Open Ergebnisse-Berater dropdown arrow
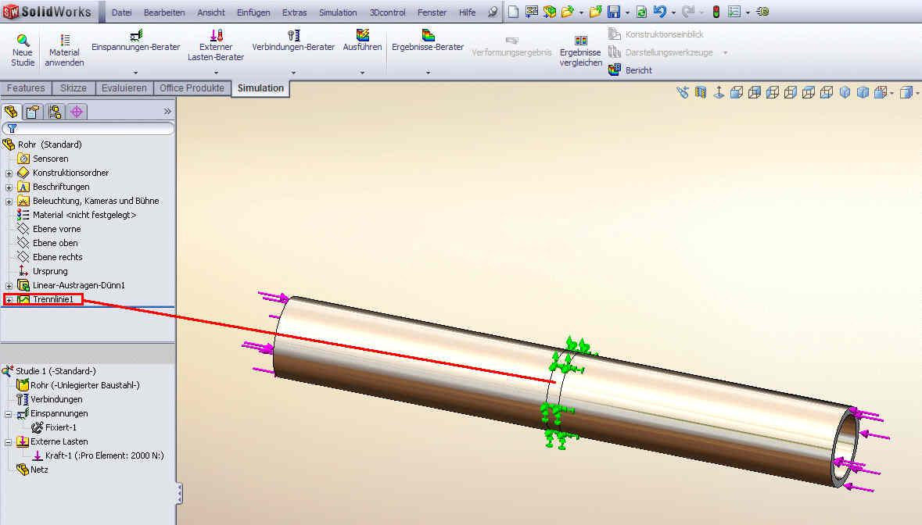 pos(428,73)
